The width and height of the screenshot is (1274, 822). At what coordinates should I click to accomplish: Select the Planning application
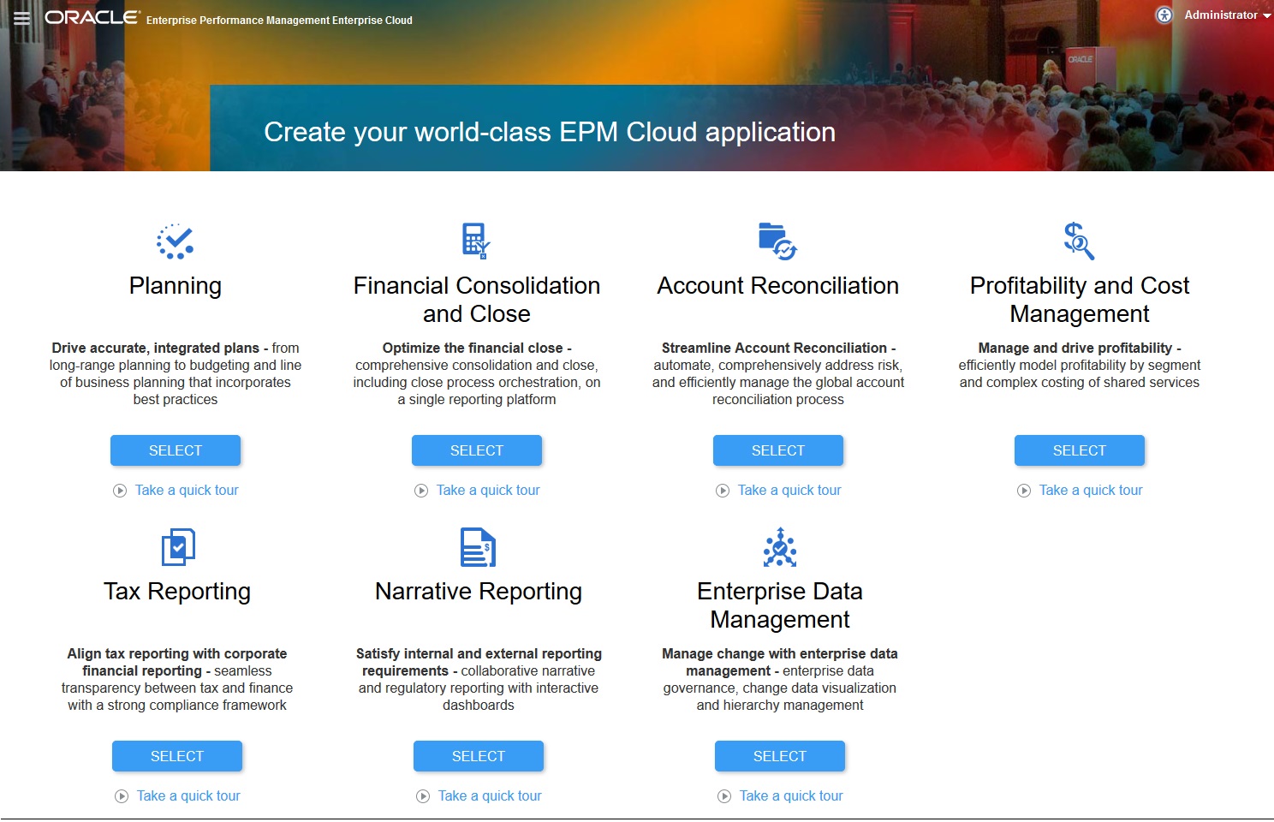[x=176, y=450]
